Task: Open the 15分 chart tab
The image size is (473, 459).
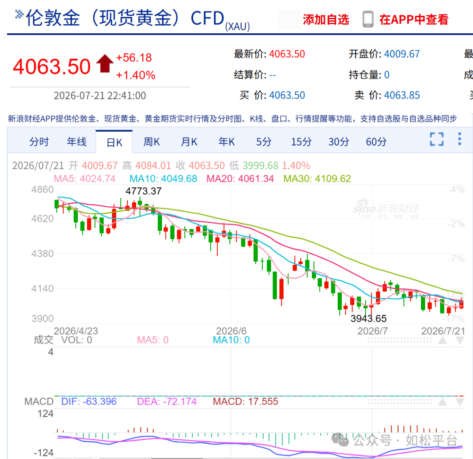Action: coord(301,141)
